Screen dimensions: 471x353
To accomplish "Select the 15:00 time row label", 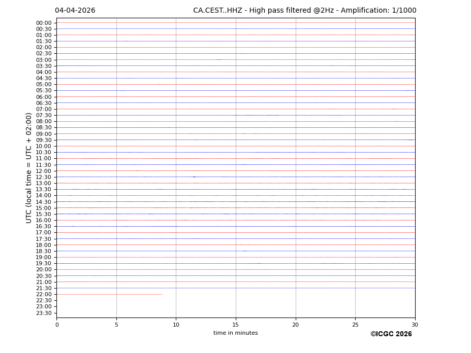I will tap(44, 208).
